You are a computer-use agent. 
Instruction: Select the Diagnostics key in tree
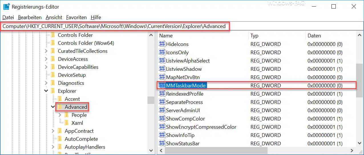71,83
